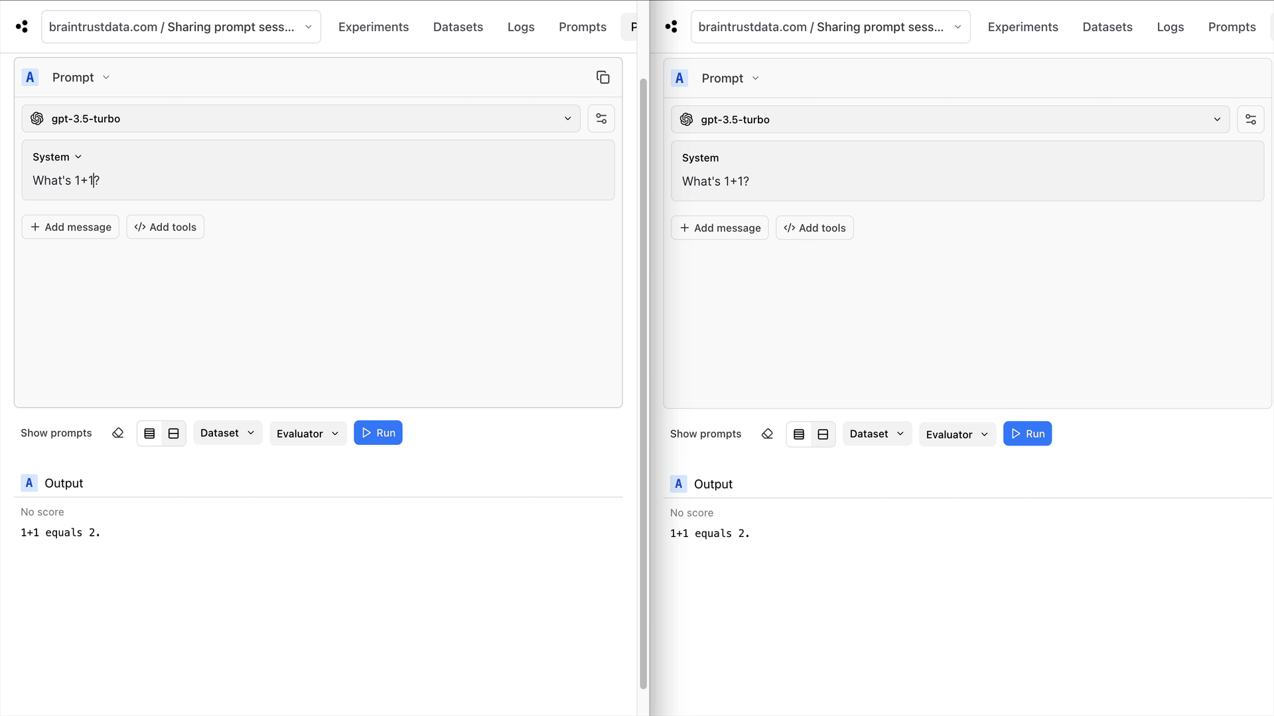Click the copy prompt icon in left pane

click(602, 78)
